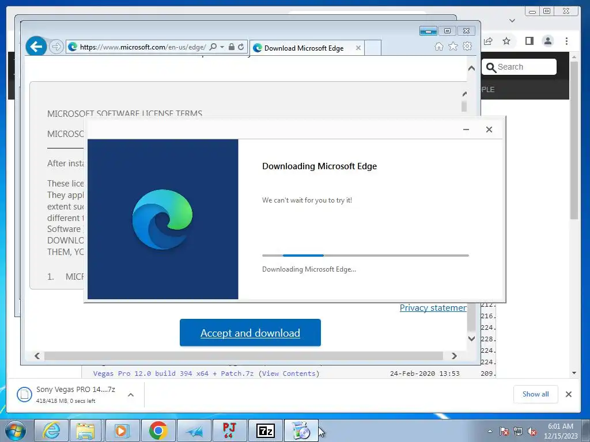Open the Chrome three-dot menu
590x442 pixels.
pos(567,41)
